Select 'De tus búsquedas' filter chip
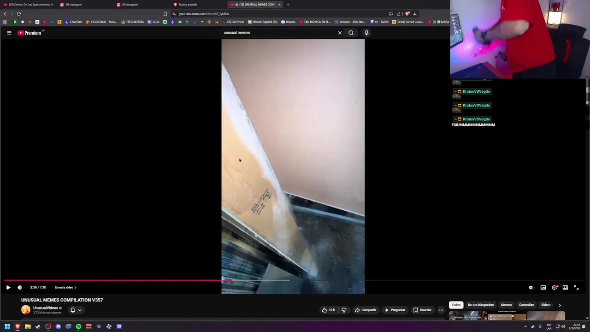The image size is (590, 332). click(481, 305)
